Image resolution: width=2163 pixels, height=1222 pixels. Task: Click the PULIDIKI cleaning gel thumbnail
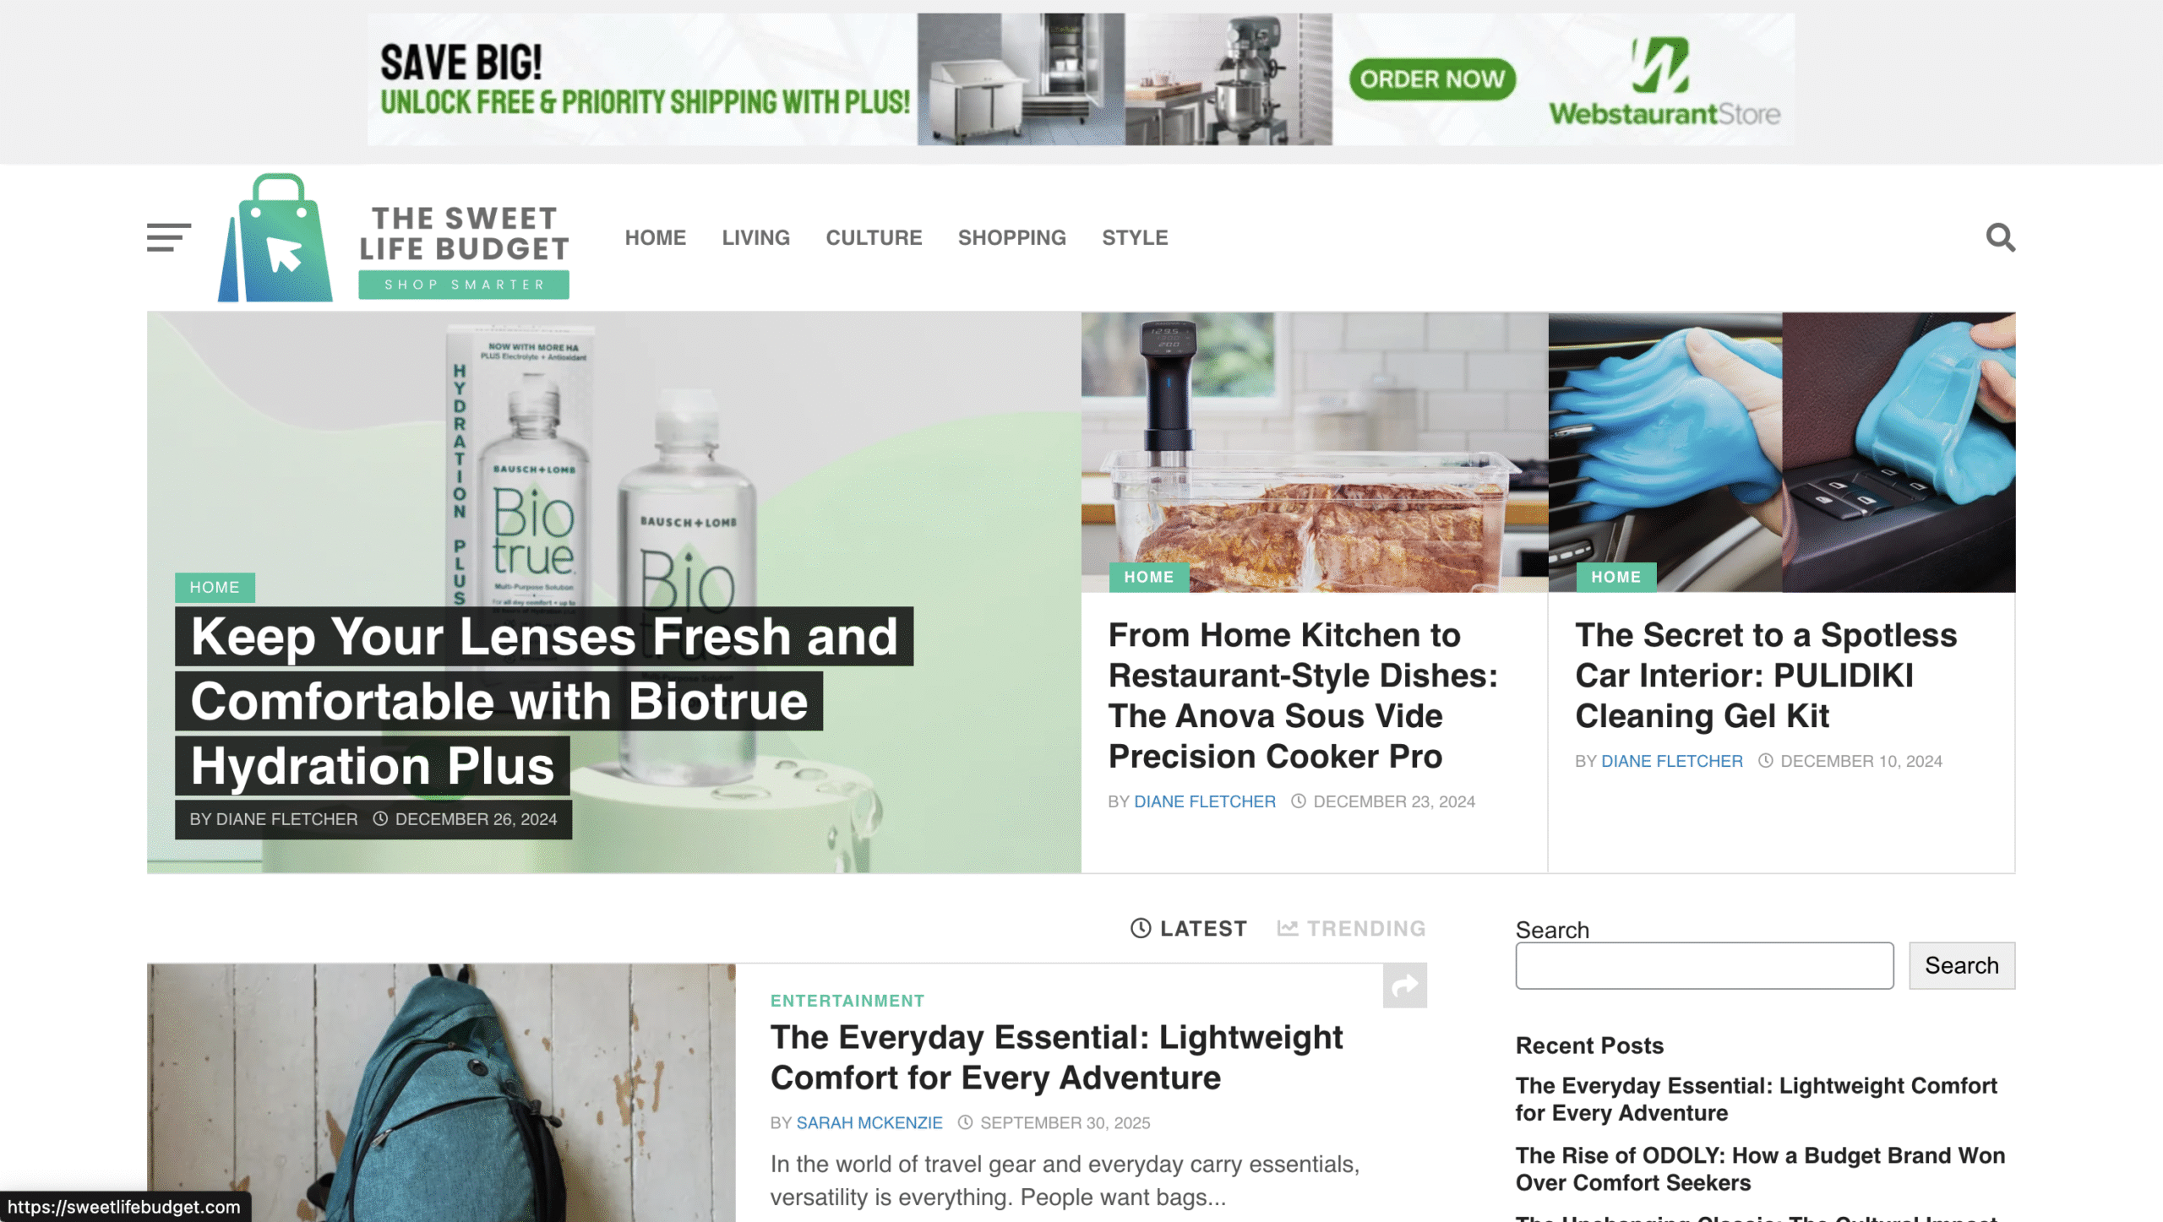[x=1781, y=452]
